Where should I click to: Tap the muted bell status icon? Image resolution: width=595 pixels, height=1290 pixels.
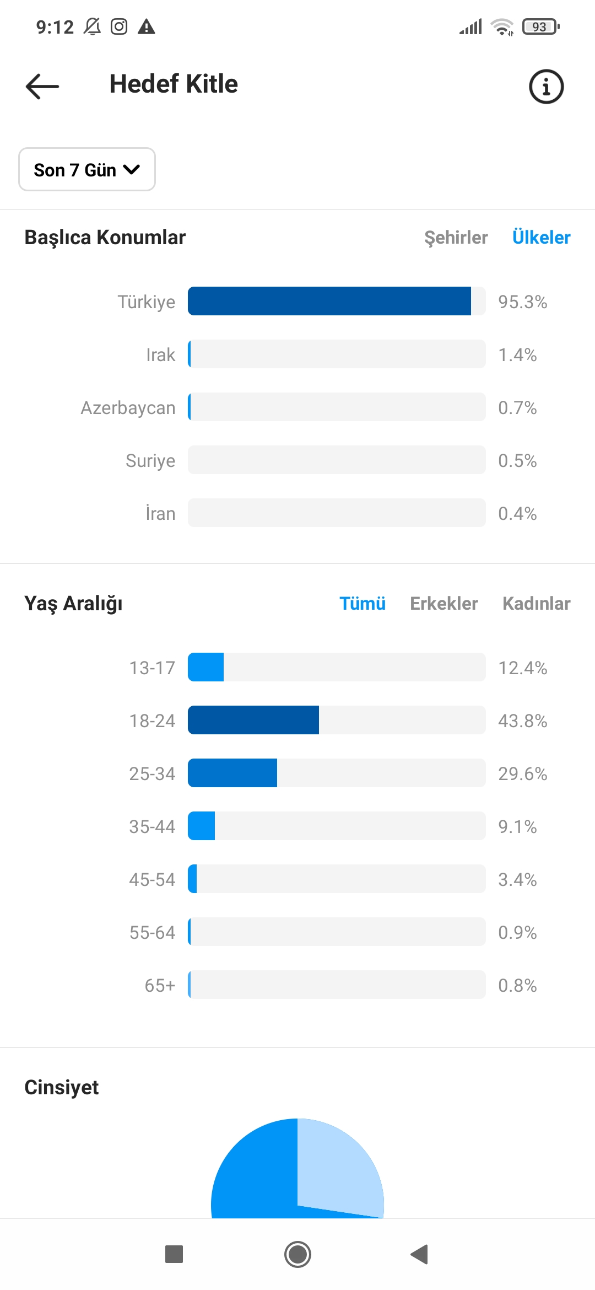[x=92, y=26]
